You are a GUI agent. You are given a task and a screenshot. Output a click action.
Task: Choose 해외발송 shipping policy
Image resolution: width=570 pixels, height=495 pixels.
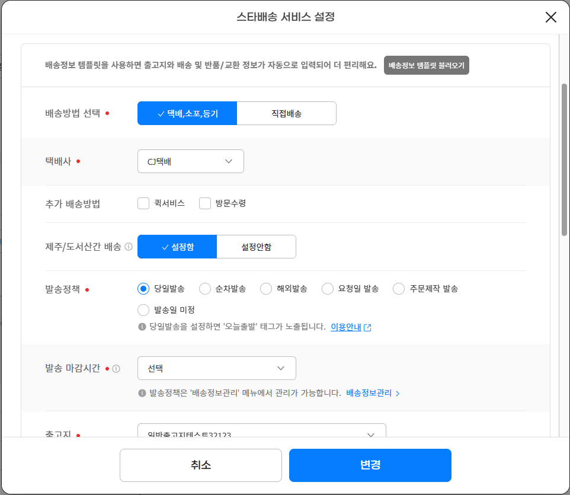[266, 289]
